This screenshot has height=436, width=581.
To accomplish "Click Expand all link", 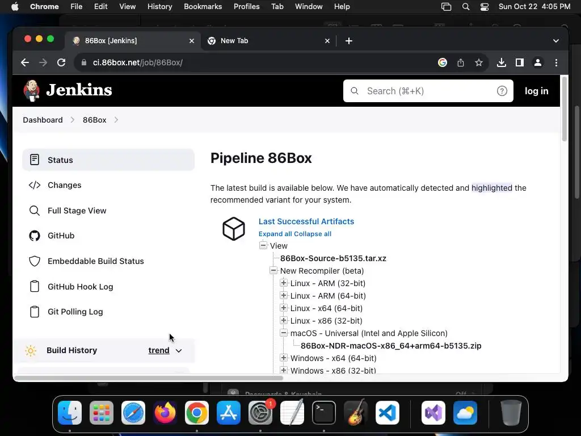I will click(x=275, y=234).
